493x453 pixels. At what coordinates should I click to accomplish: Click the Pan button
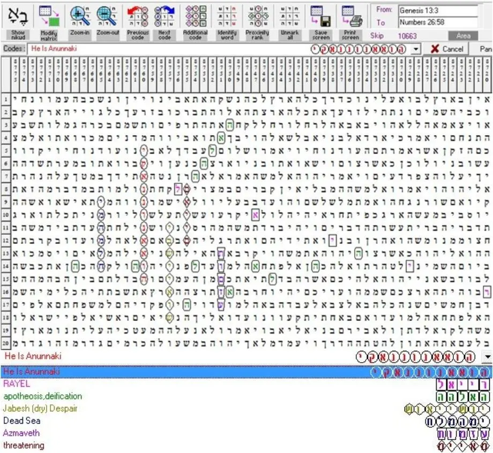486,49
